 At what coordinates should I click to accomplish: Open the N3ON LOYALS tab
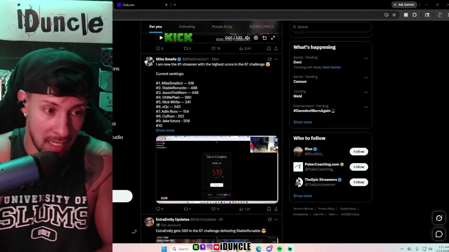(261, 27)
